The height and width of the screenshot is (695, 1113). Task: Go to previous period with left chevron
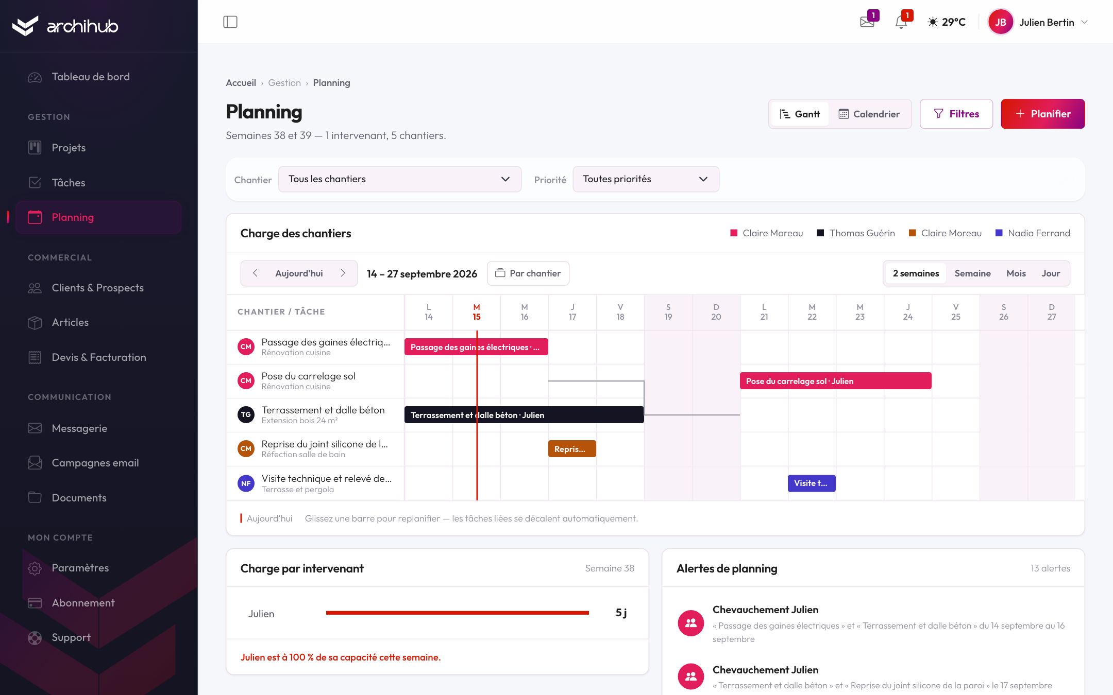tap(255, 273)
